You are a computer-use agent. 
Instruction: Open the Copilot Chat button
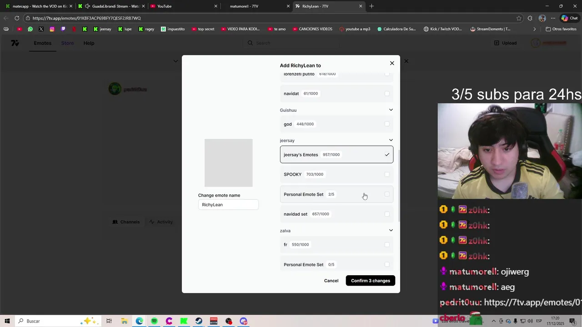pos(570,18)
